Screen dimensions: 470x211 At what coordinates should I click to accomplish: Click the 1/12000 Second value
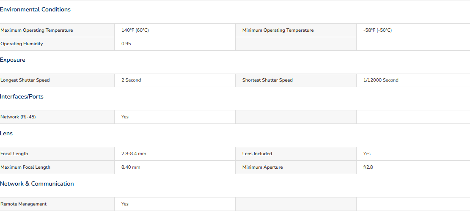coord(381,80)
